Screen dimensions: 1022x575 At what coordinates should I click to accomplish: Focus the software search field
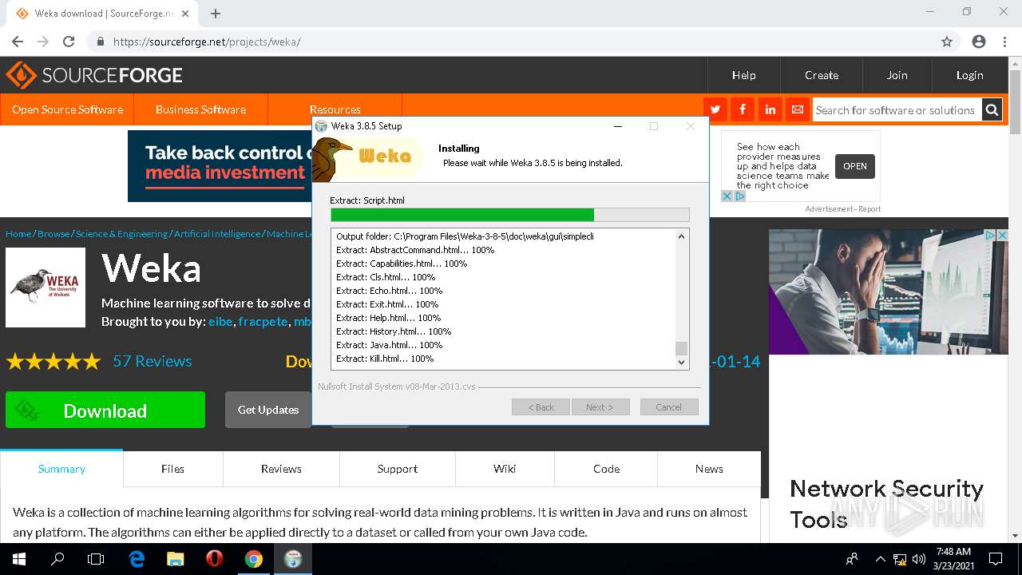pos(896,110)
